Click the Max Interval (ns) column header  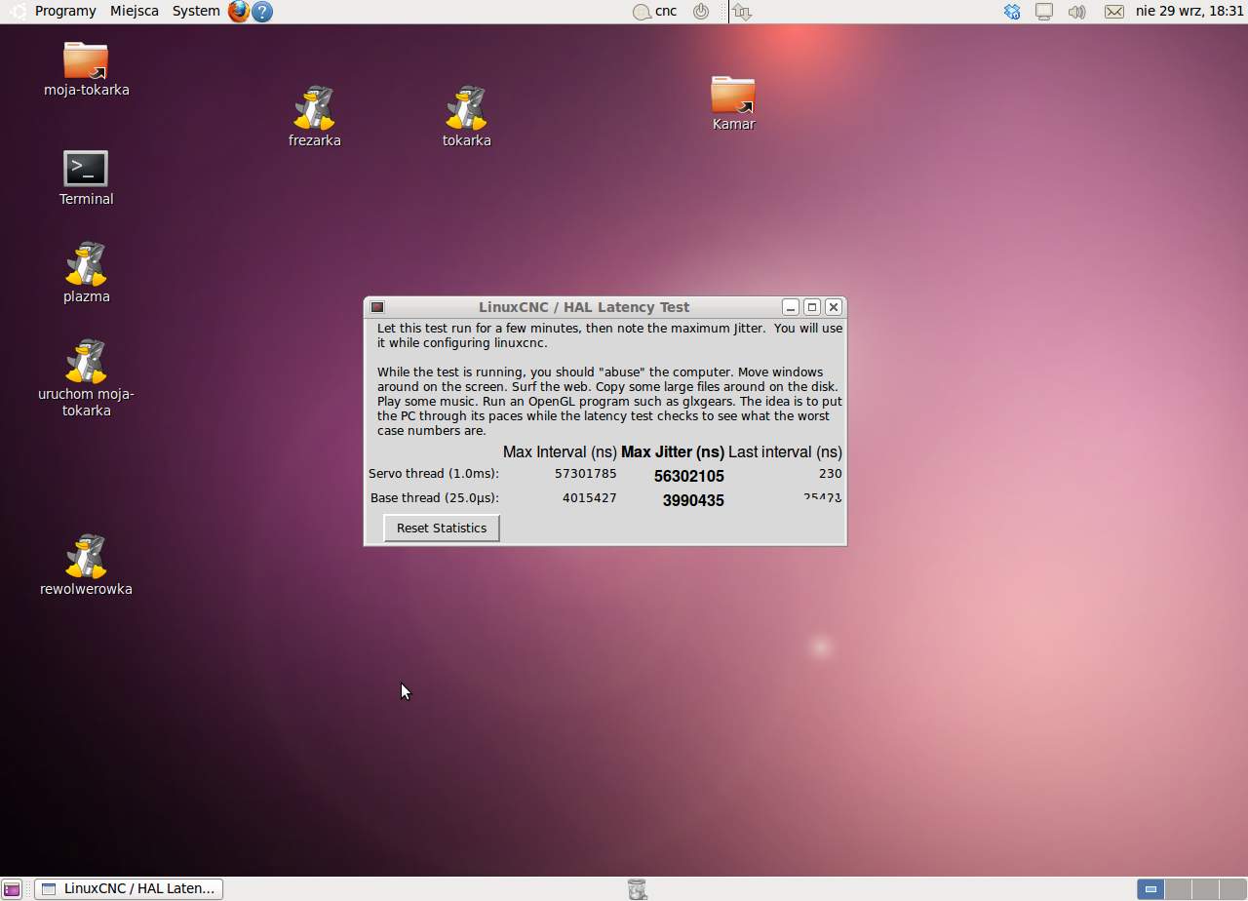tap(560, 452)
